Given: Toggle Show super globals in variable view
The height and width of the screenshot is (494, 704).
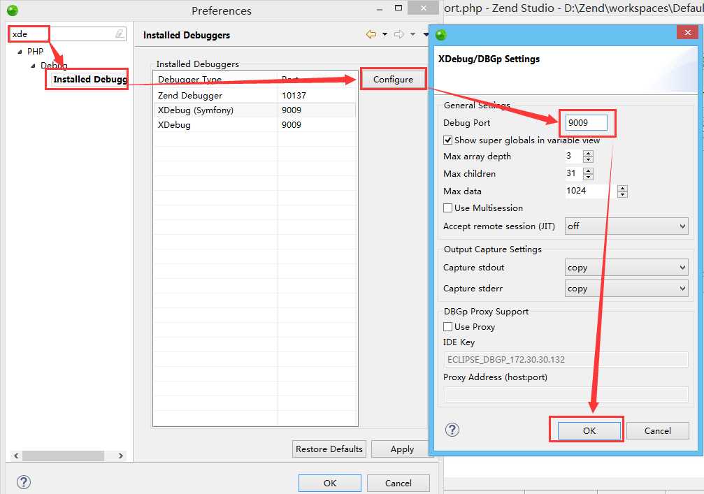Looking at the screenshot, I should pos(447,140).
